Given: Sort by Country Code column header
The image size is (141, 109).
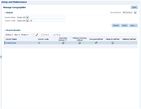Looking at the screenshot, I should point(46,39).
